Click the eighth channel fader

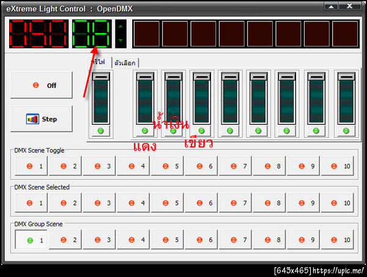[x=346, y=98]
